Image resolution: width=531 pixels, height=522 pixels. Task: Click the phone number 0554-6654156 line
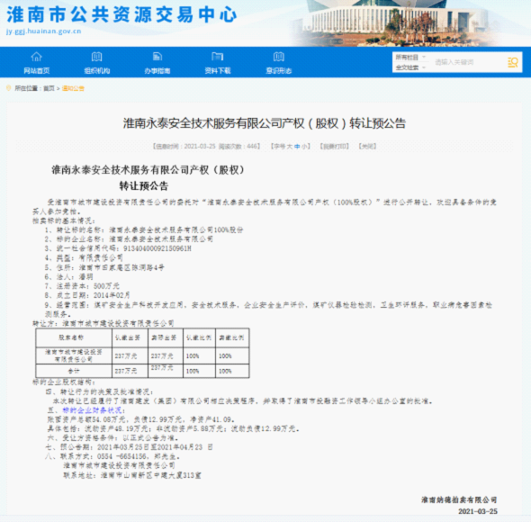[x=112, y=456]
